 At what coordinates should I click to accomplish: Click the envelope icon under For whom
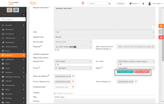(x=121, y=64)
